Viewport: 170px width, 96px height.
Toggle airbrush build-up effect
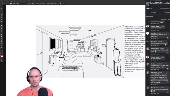(x=48, y=3)
